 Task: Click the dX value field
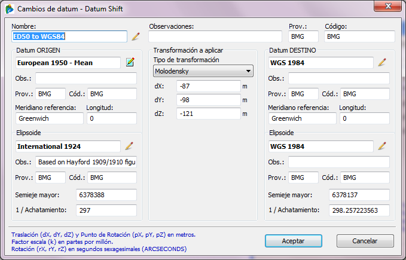[x=207, y=86]
